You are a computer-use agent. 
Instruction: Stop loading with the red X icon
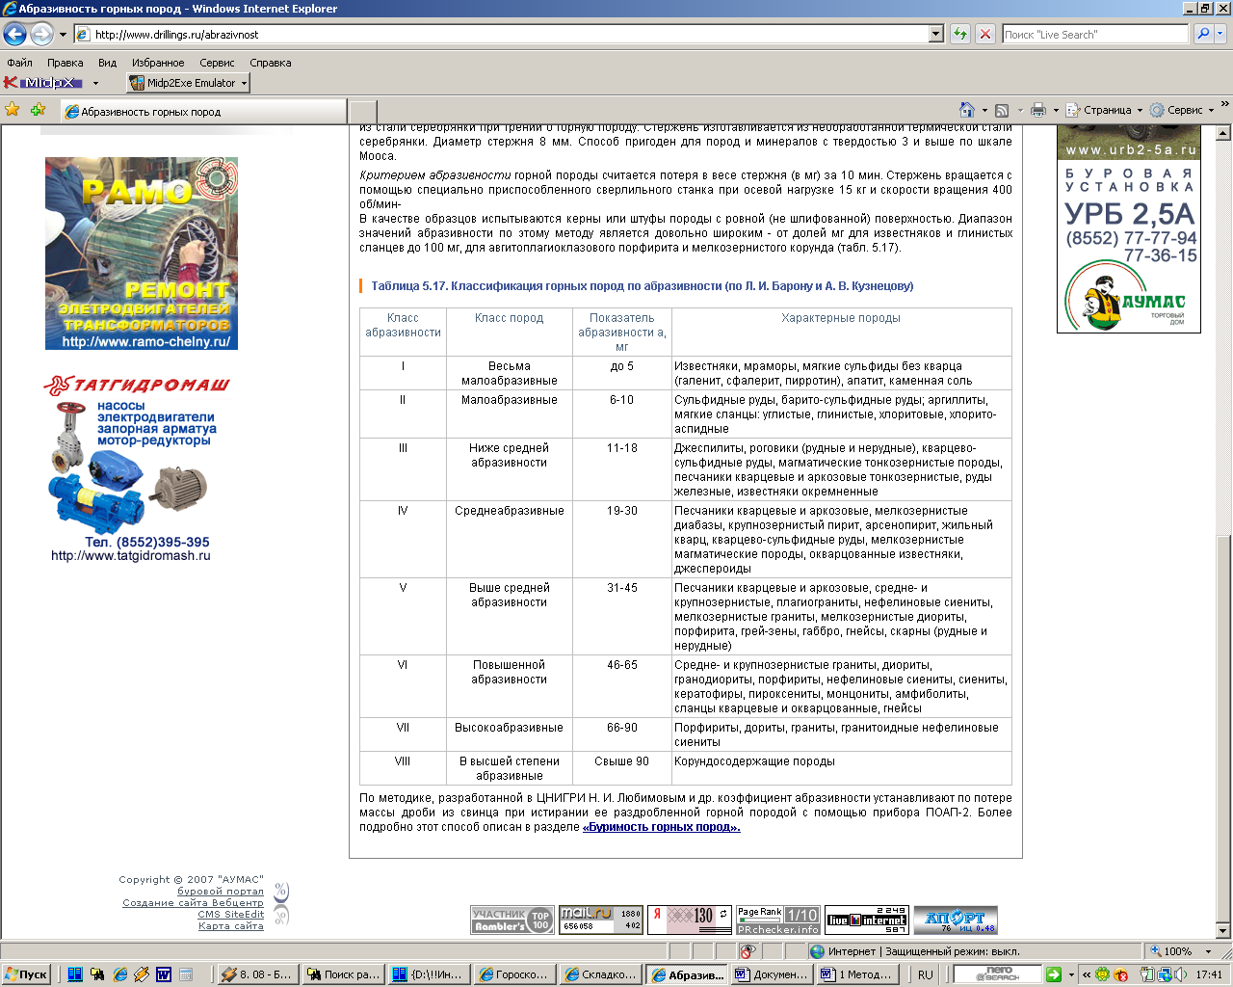point(985,35)
